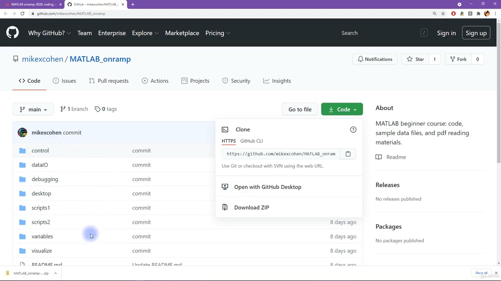This screenshot has height=281, width=501.
Task: Open the scripts1 folder
Action: [41, 208]
